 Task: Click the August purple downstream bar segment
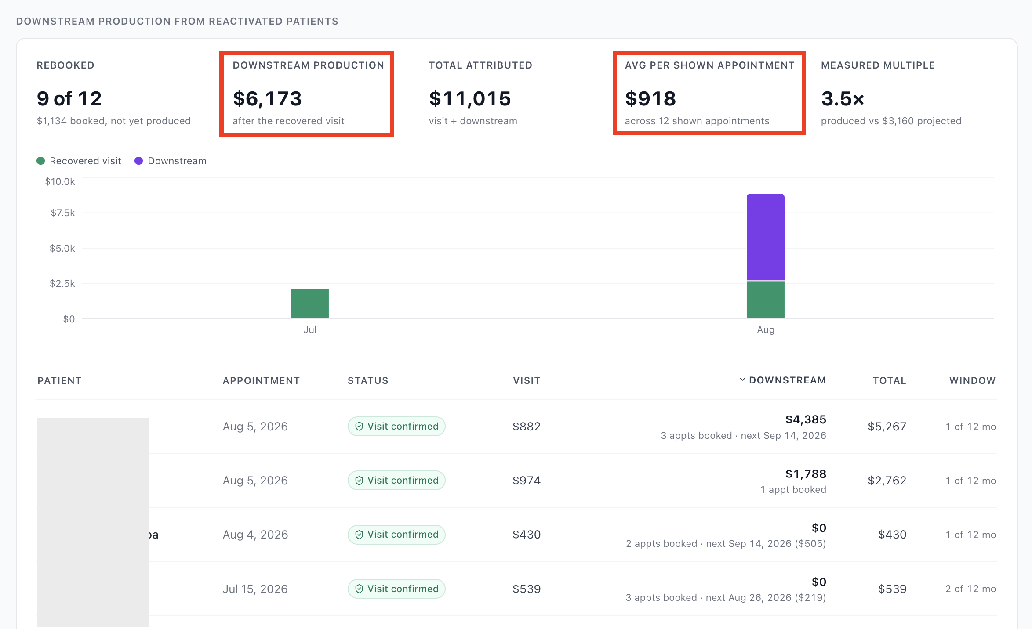[x=766, y=237]
